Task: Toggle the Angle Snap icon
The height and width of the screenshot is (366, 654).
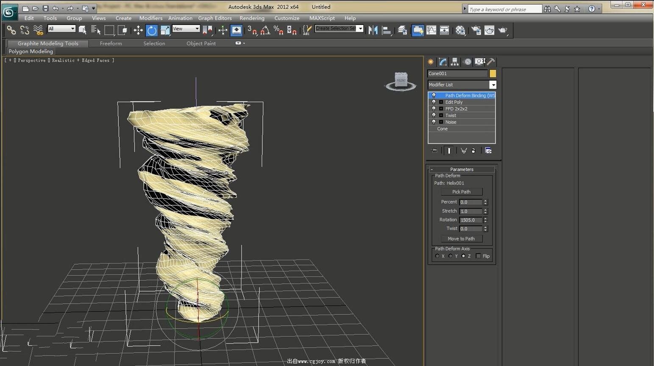Action: (x=265, y=30)
